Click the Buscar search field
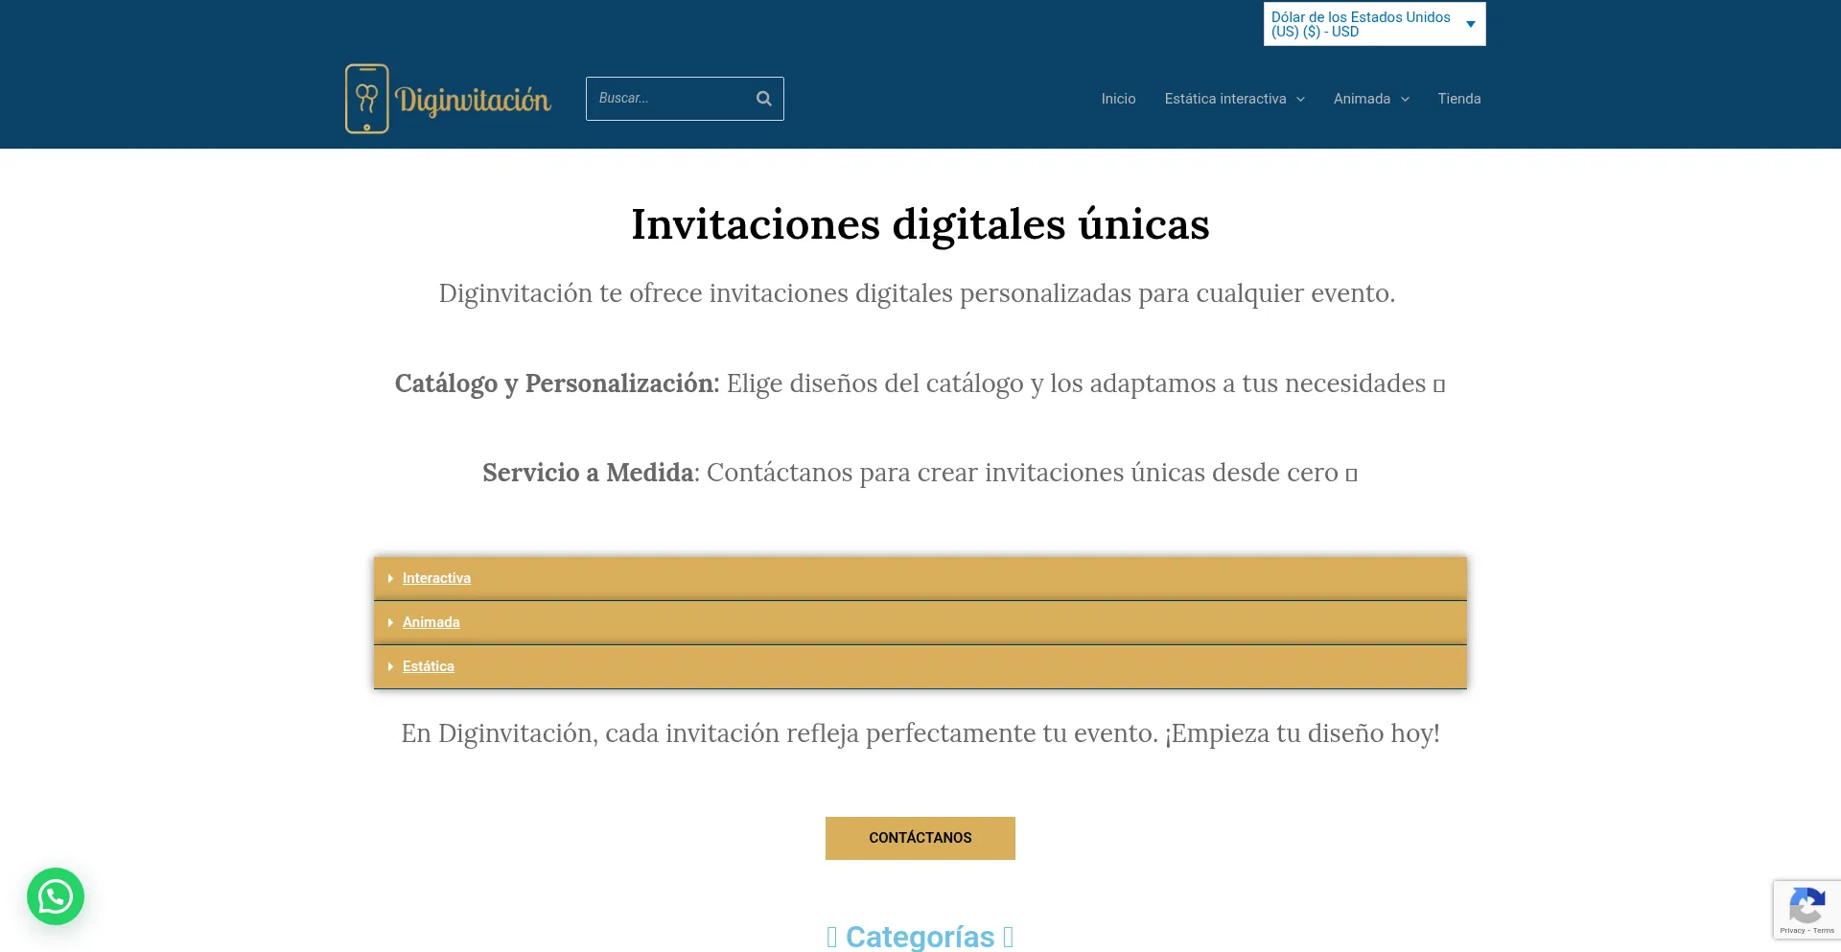The width and height of the screenshot is (1841, 952). (671, 98)
